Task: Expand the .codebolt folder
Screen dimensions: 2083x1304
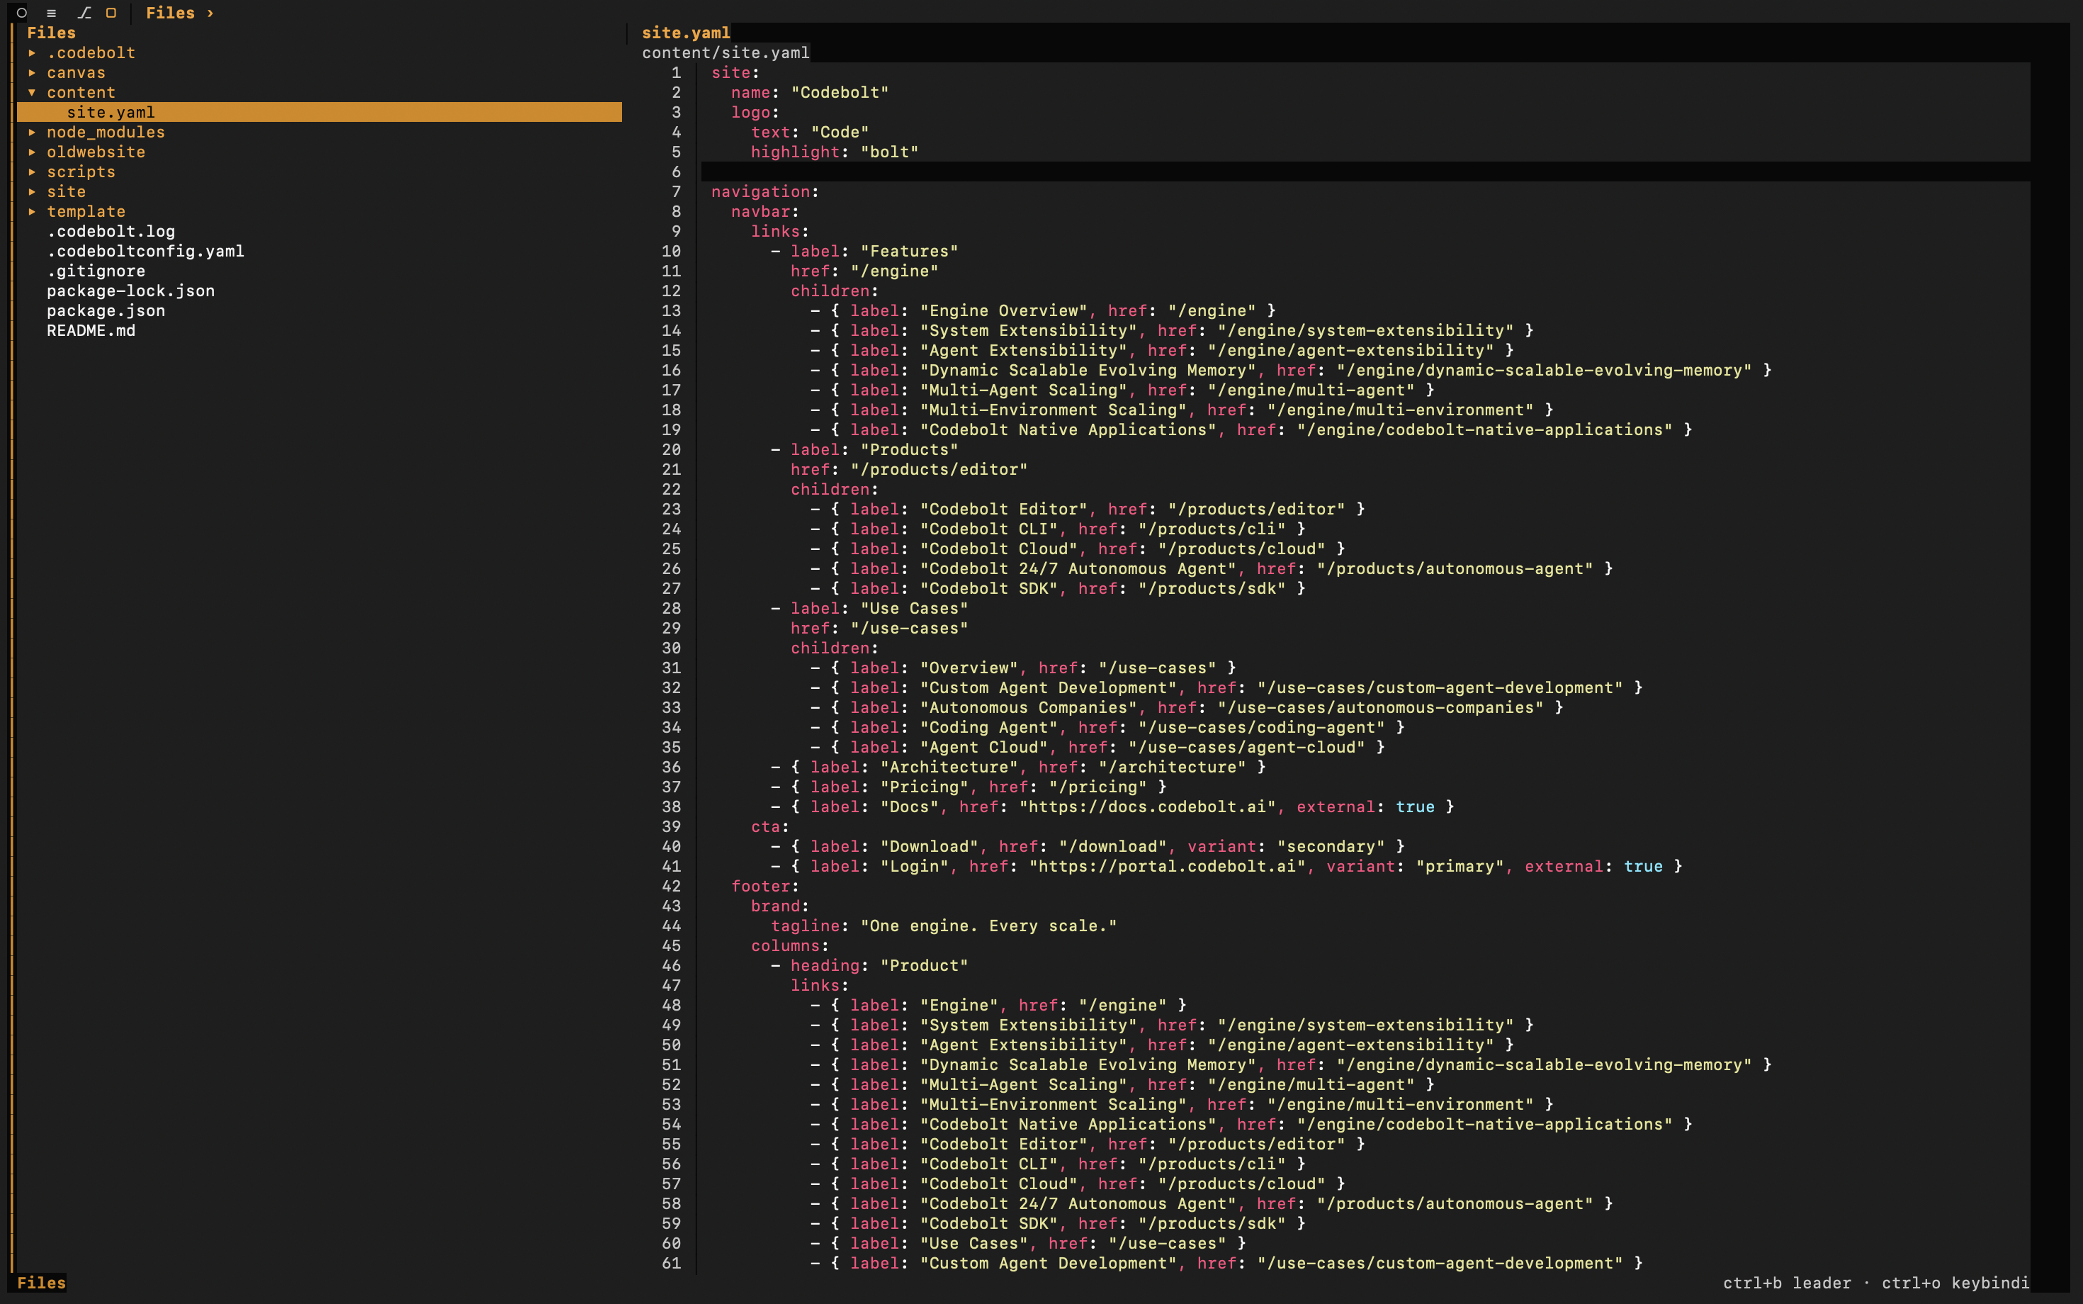Action: (32, 52)
